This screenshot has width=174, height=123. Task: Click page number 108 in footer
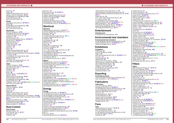click(8, 120)
